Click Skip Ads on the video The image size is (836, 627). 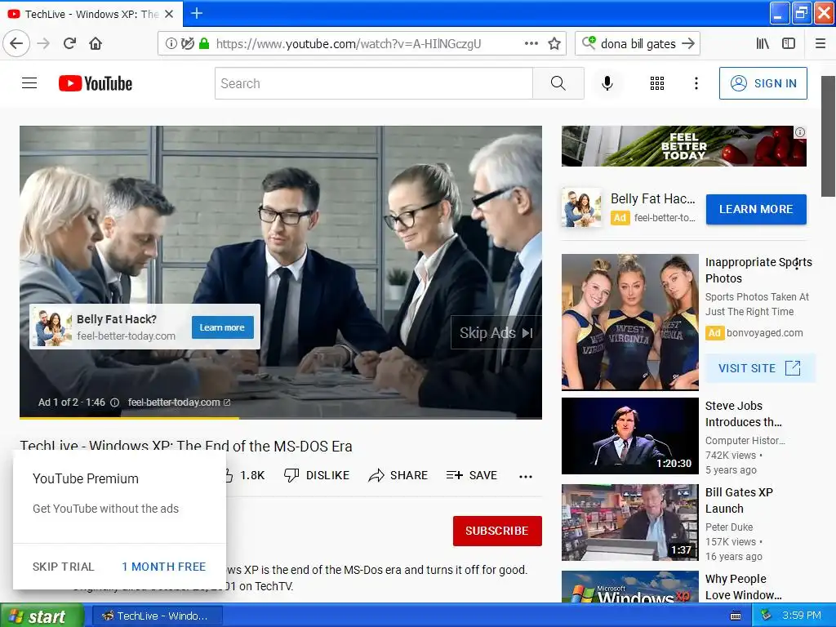click(x=496, y=333)
